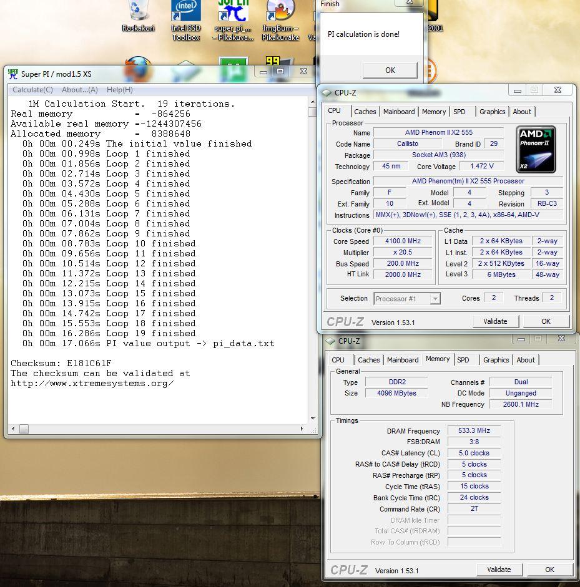Click the Level 3 cache value 6 MBytes
Screen dimensions: 580x587
[x=501, y=274]
